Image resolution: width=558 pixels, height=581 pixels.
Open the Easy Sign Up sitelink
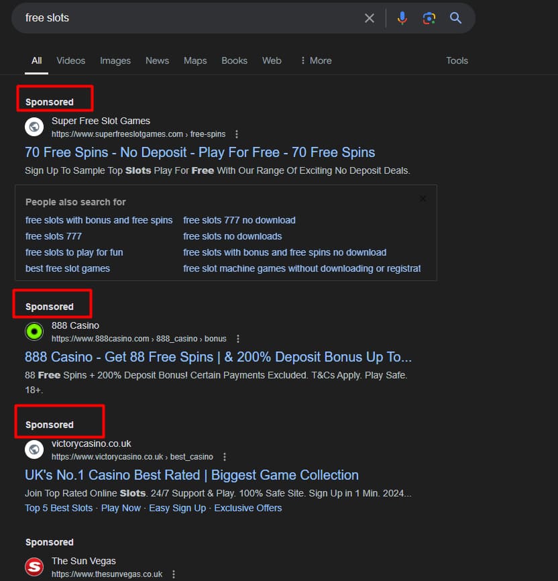click(178, 509)
